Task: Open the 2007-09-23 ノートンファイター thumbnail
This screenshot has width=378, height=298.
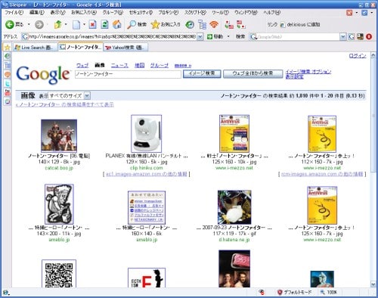Action: [x=234, y=207]
